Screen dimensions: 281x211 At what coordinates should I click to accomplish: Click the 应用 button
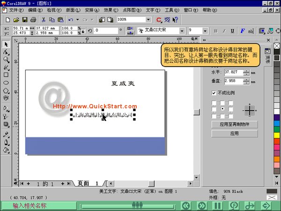click(235, 134)
